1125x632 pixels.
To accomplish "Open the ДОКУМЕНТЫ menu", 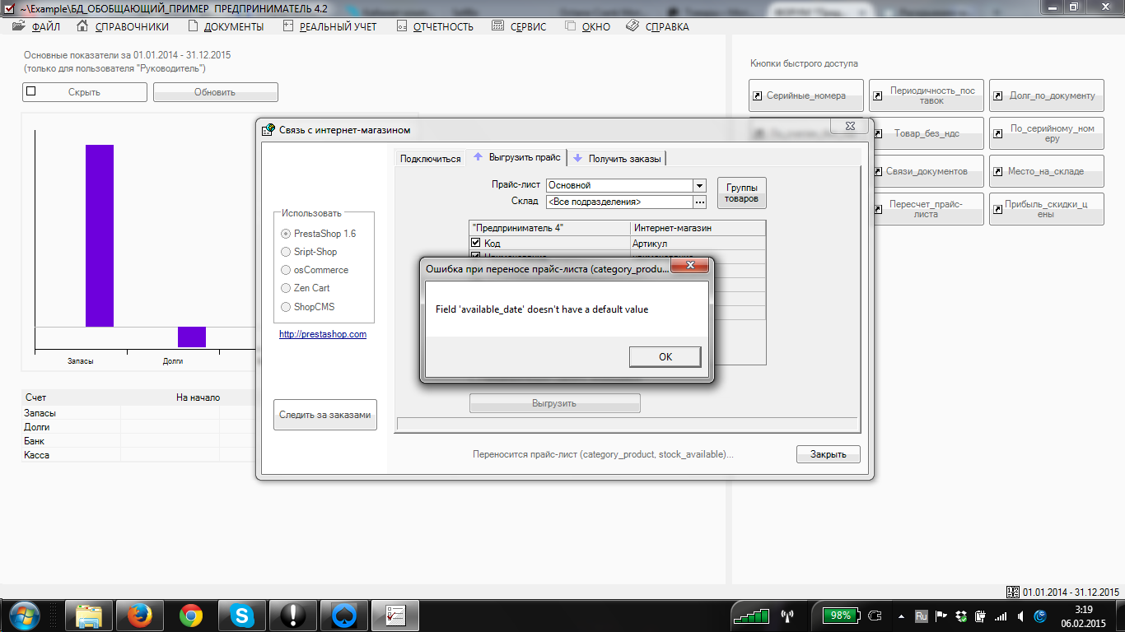I will (226, 26).
